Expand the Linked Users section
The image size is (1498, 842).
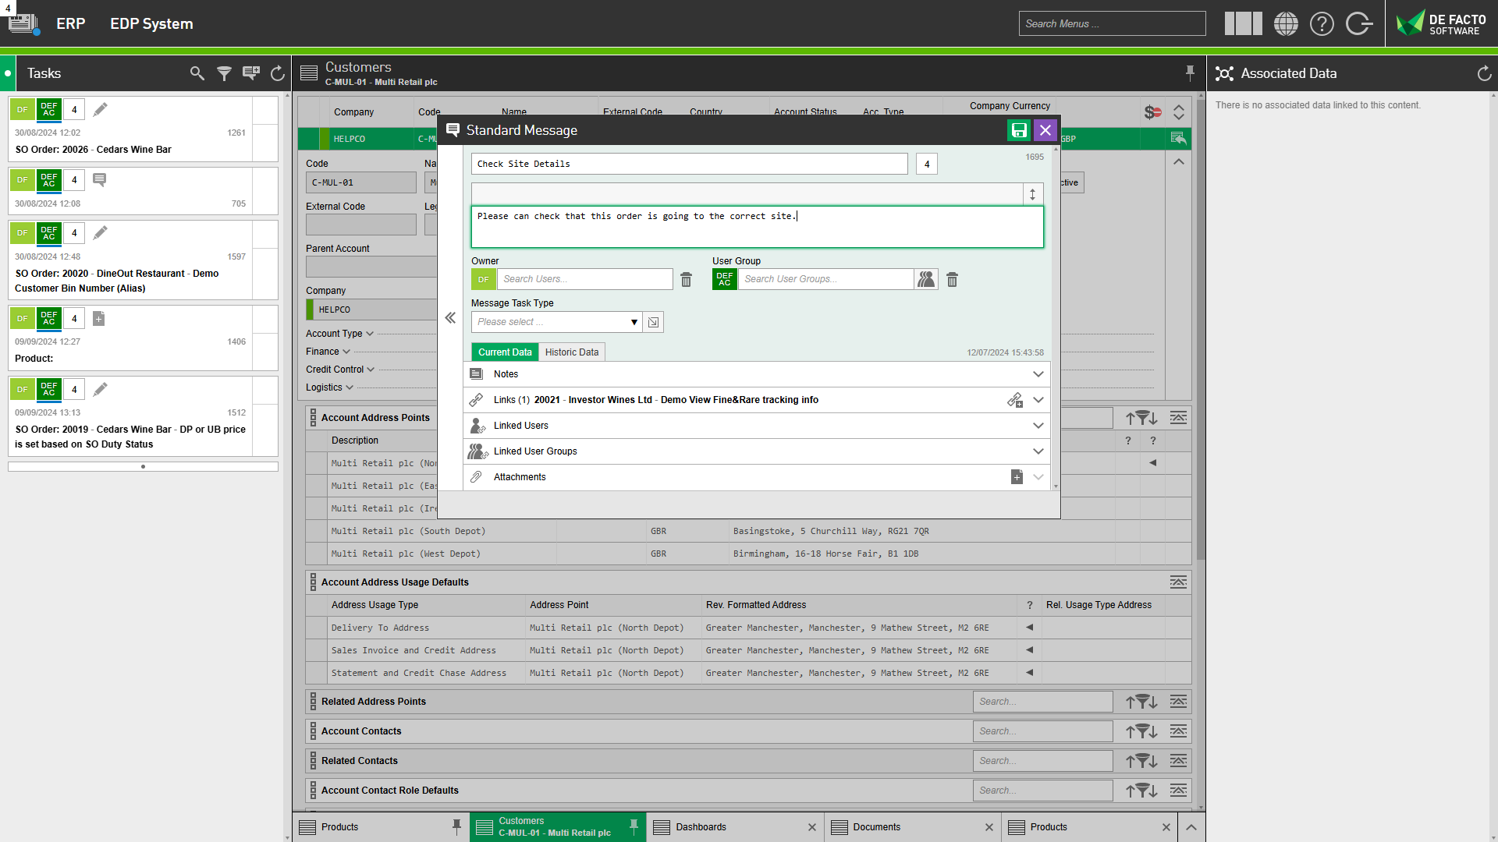(1038, 426)
